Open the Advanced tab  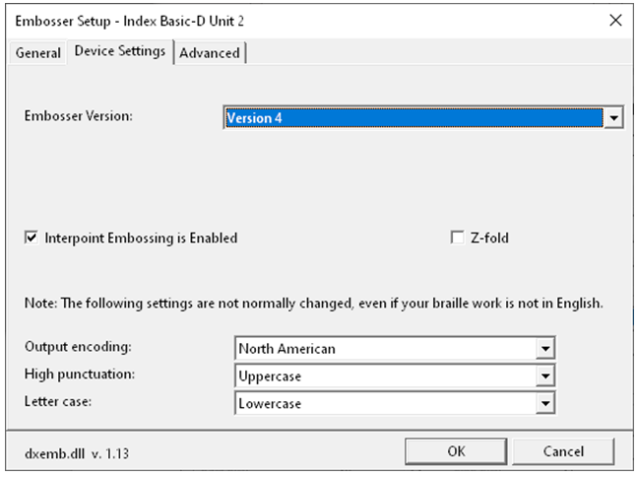point(210,53)
